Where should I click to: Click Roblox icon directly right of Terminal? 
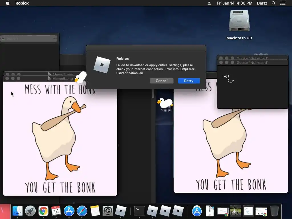152,211
